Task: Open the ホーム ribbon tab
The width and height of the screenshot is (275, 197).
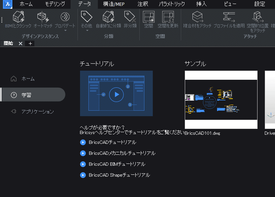Action: click(26, 4)
